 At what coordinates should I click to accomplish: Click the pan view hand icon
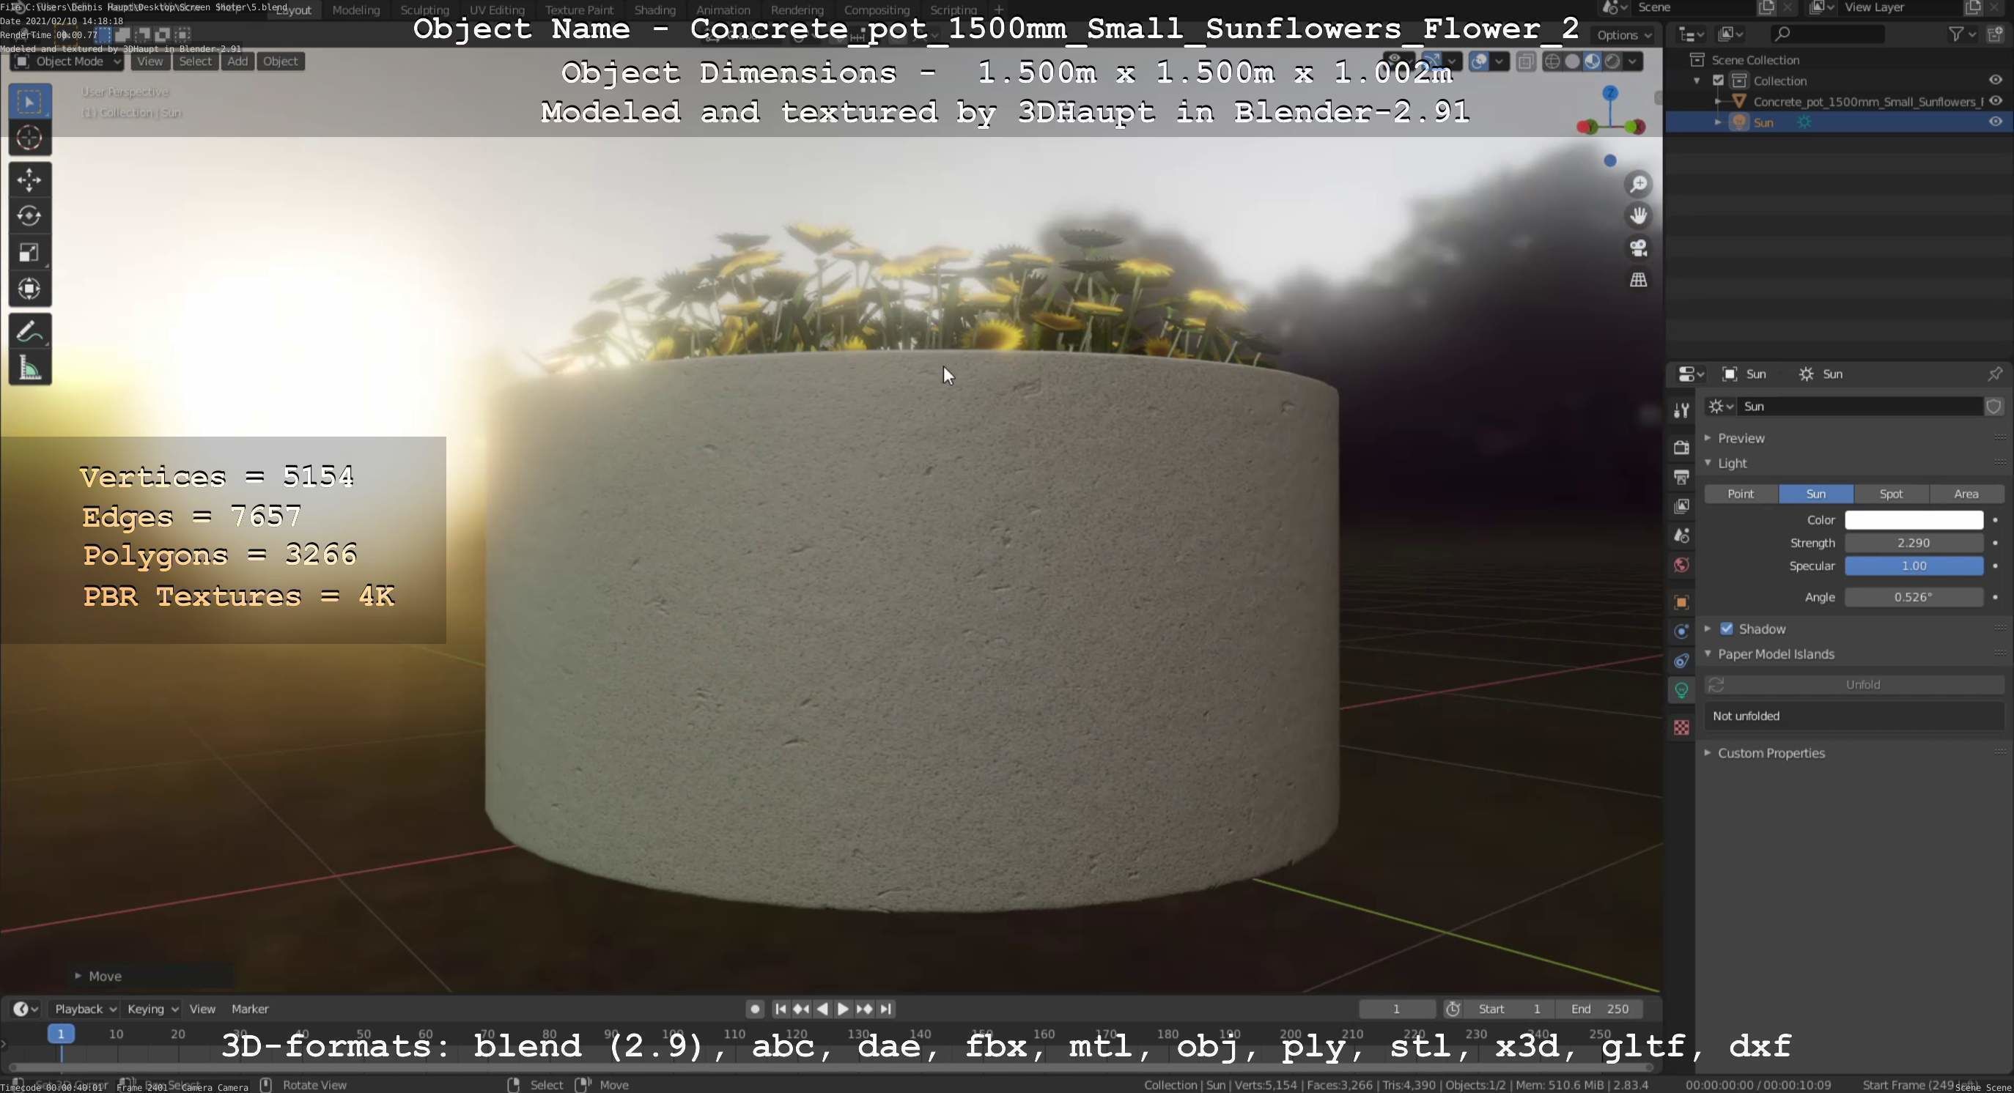pos(1638,215)
